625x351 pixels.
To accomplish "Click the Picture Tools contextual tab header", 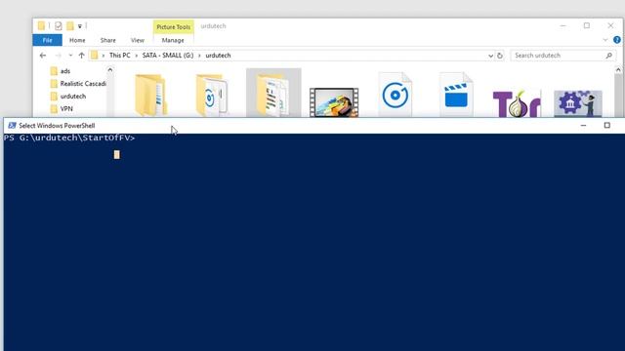I will [x=174, y=26].
